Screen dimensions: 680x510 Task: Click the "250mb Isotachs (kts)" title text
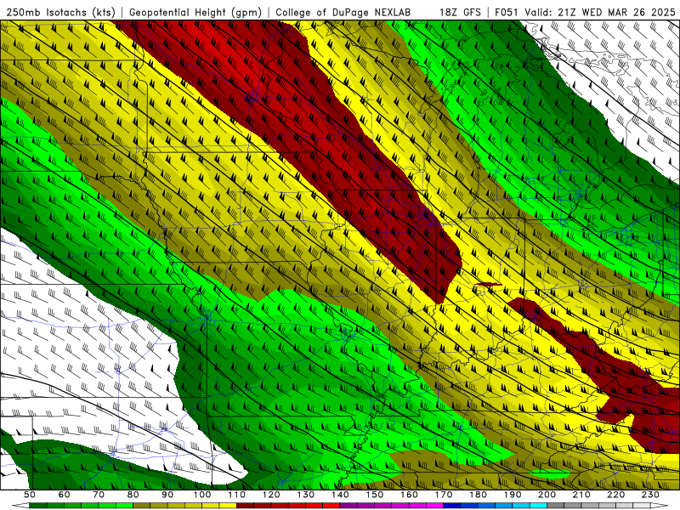[x=60, y=12]
